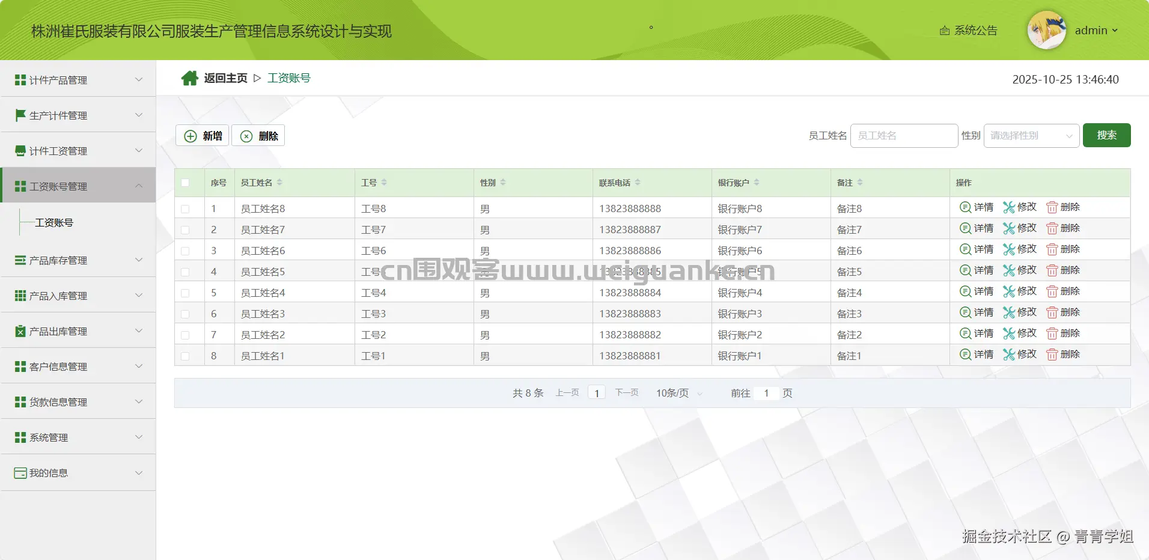The image size is (1149, 560).
Task: Click the detail magnifier icon for 员工姓名8
Action: [x=965, y=207]
